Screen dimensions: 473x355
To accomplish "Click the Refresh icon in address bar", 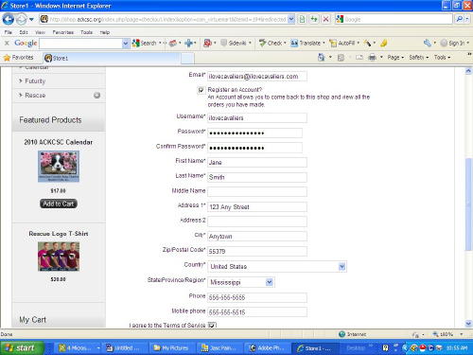I will pyautogui.click(x=314, y=19).
